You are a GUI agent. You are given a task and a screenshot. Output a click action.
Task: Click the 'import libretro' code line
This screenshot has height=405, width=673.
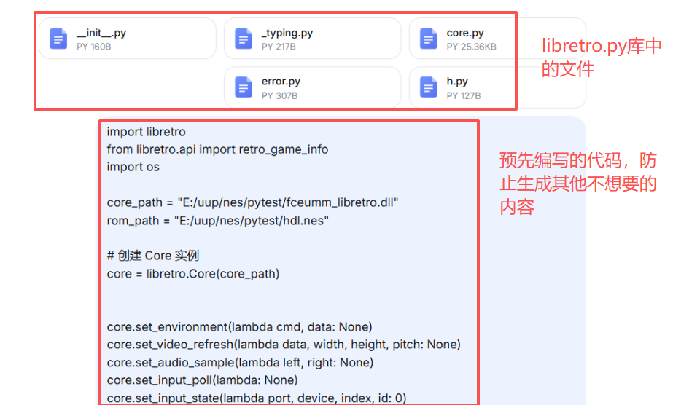click(x=147, y=132)
